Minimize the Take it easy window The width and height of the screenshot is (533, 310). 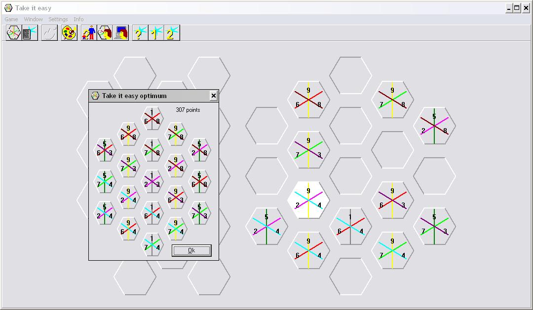click(509, 8)
